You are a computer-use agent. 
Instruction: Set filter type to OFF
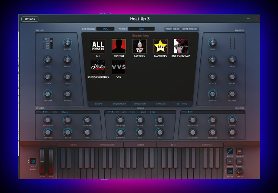tap(46, 39)
